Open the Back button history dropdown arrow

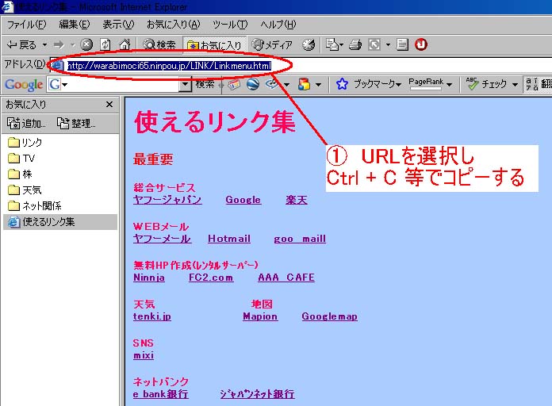(44, 44)
